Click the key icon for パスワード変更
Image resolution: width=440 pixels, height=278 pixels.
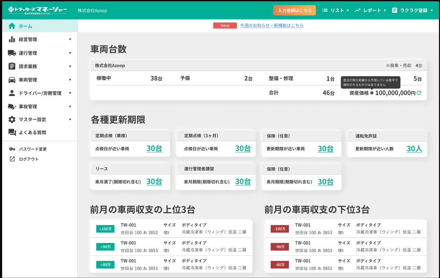coord(12,149)
